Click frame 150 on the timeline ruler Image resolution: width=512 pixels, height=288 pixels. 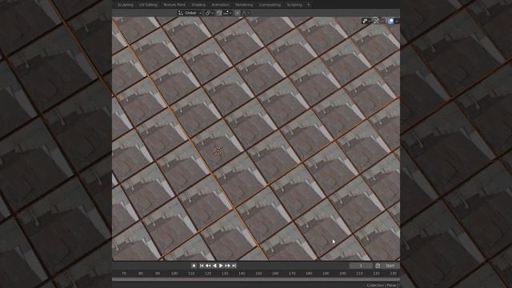pyautogui.click(x=258, y=274)
